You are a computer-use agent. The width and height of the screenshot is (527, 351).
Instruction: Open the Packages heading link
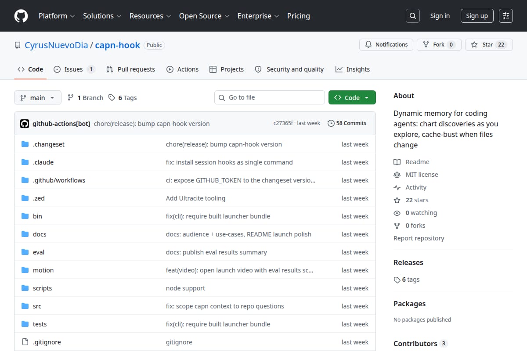tap(410, 304)
